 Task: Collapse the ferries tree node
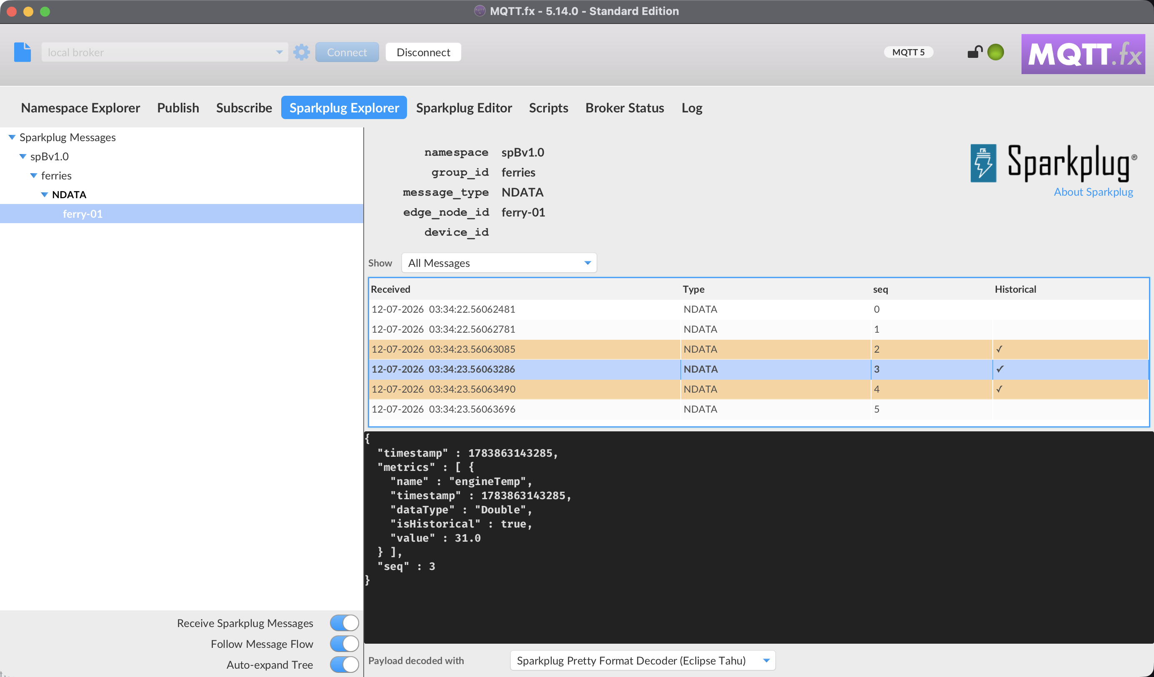(x=33, y=176)
